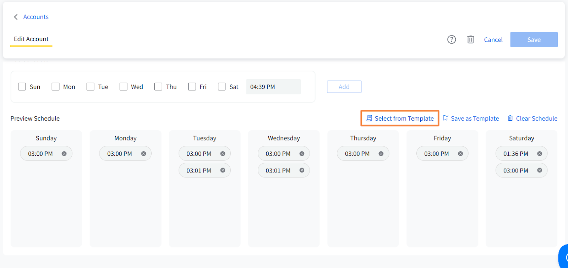Screen dimensions: 568x268
Task: Remove Friday 03:00 PM time slot
Action: click(460, 154)
